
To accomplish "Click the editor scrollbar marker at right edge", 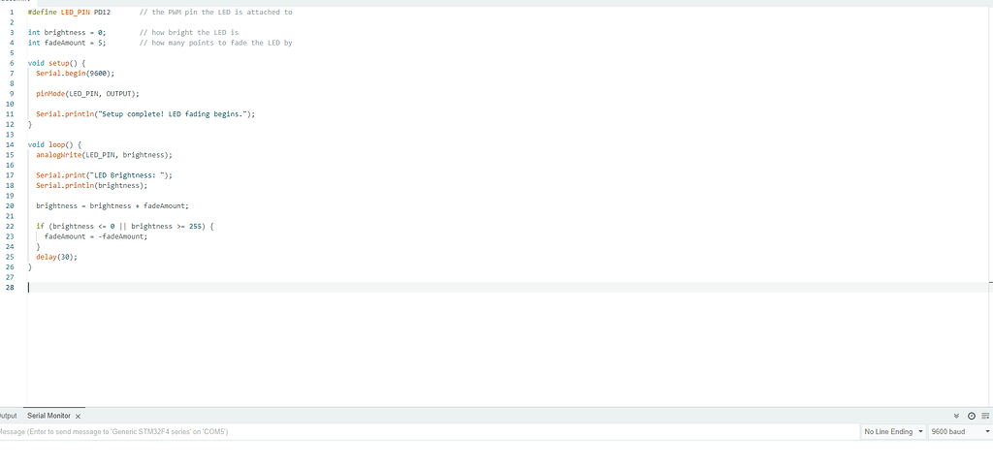I will click(990, 282).
